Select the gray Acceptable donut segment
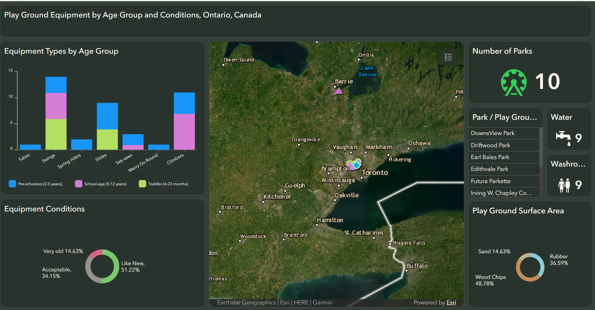This screenshot has height=310, width=595. pyautogui.click(x=89, y=270)
